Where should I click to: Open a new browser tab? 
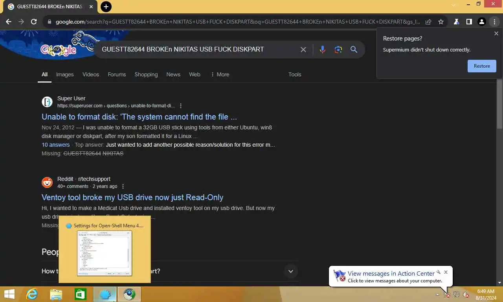coord(106,7)
